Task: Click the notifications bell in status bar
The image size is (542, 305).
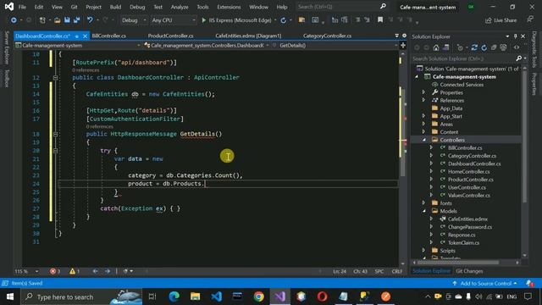Action: (x=529, y=283)
